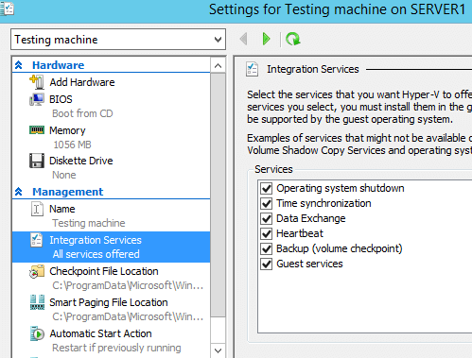Image resolution: width=472 pixels, height=358 pixels.
Task: Click 'None' under Diskette Drive
Action: tap(64, 175)
